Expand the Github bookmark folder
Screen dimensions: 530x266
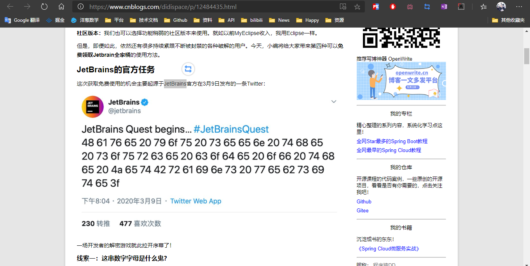click(176, 20)
